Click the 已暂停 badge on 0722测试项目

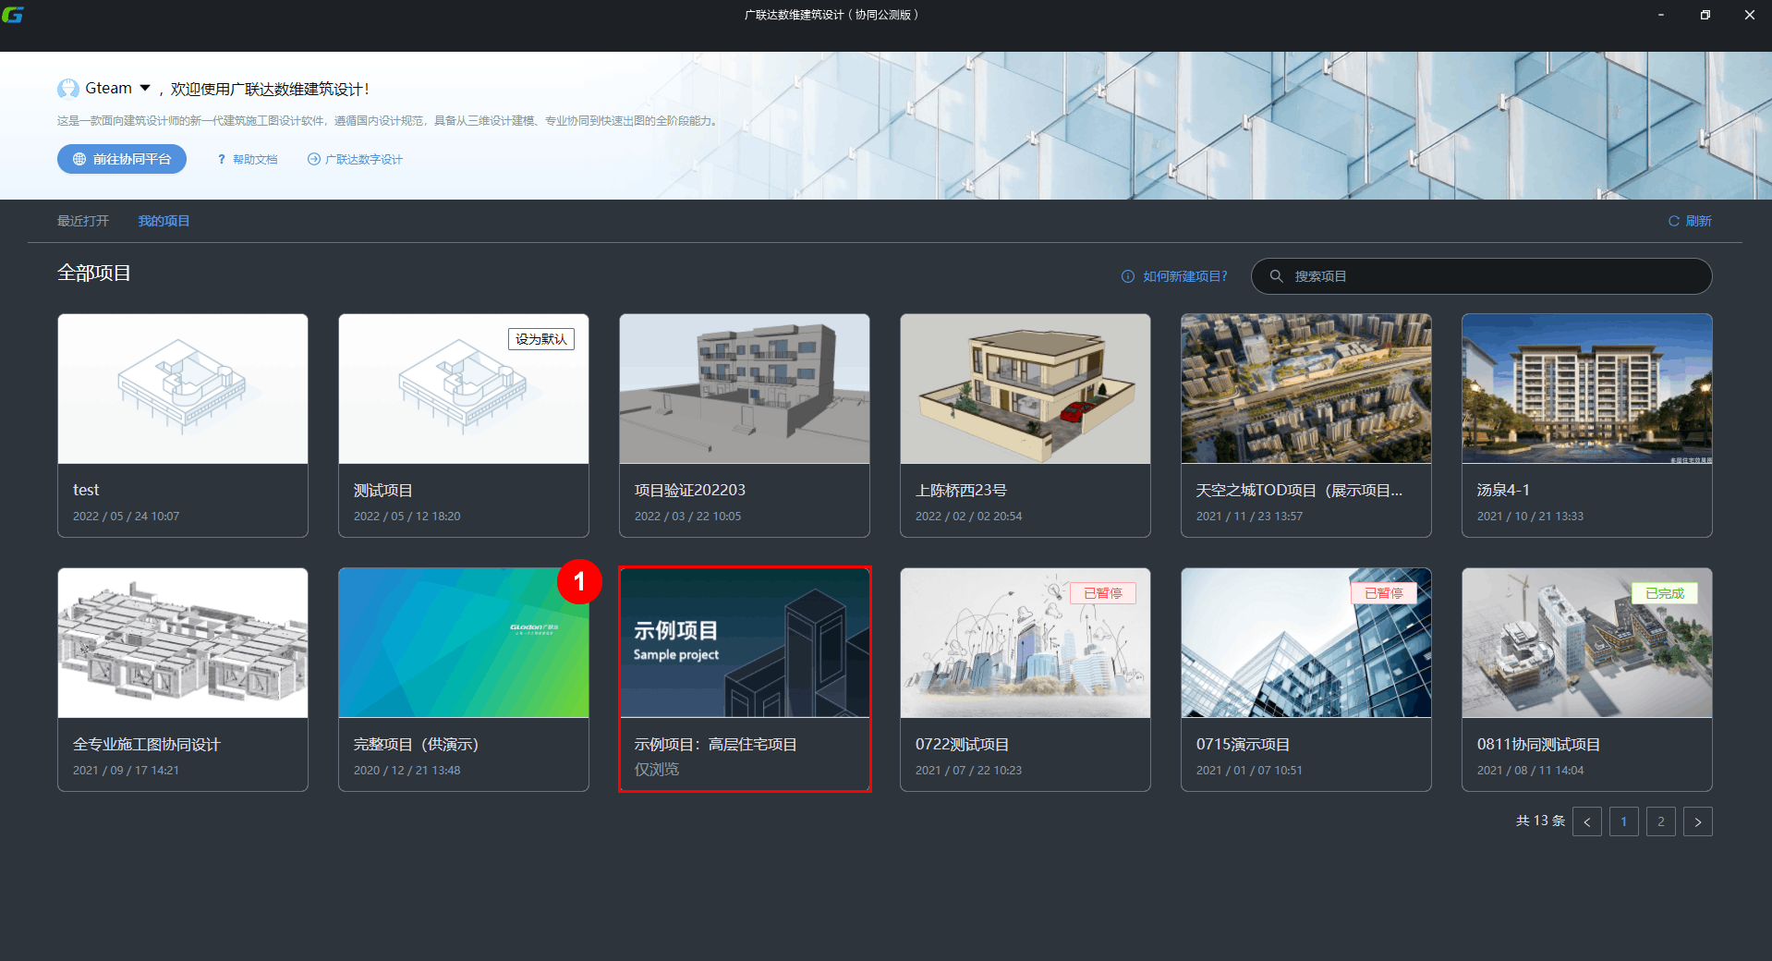click(1103, 593)
